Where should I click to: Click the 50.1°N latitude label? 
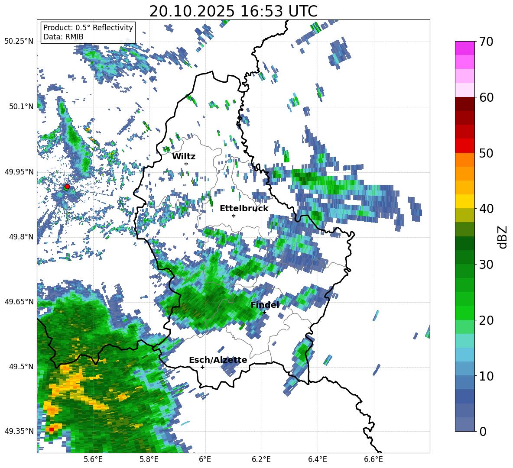[21, 107]
